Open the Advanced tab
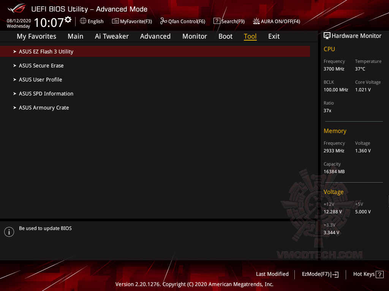The image size is (389, 291). click(155, 36)
